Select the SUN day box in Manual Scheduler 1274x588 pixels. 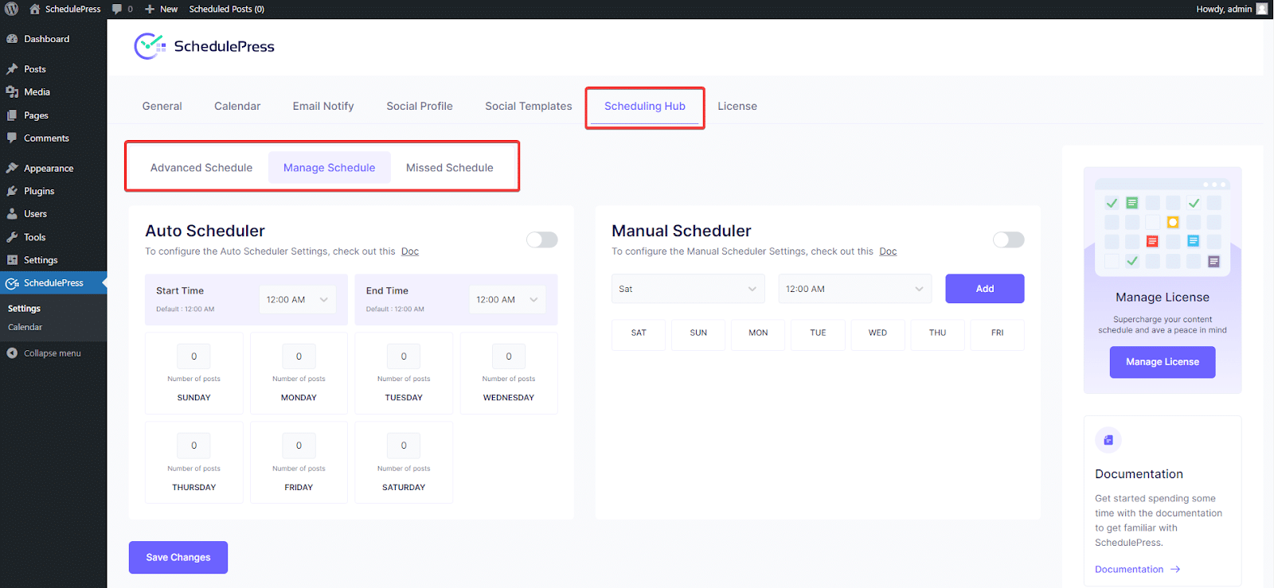[x=698, y=333]
